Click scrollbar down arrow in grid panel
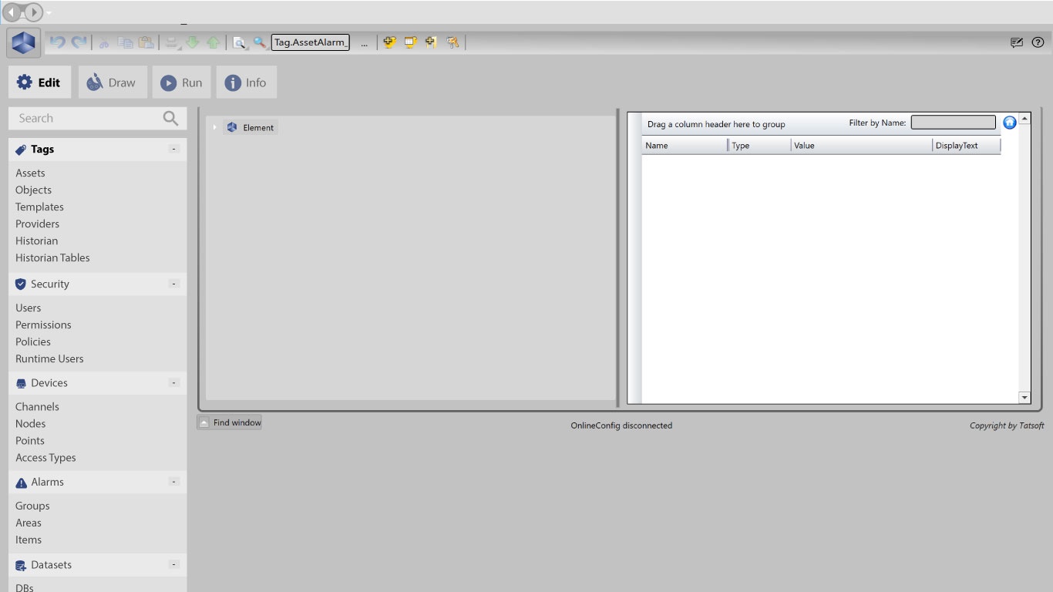 click(x=1024, y=397)
